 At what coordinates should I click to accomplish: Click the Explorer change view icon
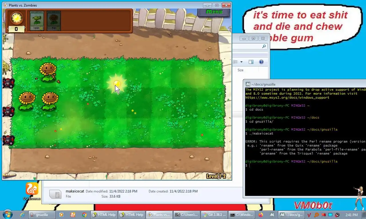point(235,62)
